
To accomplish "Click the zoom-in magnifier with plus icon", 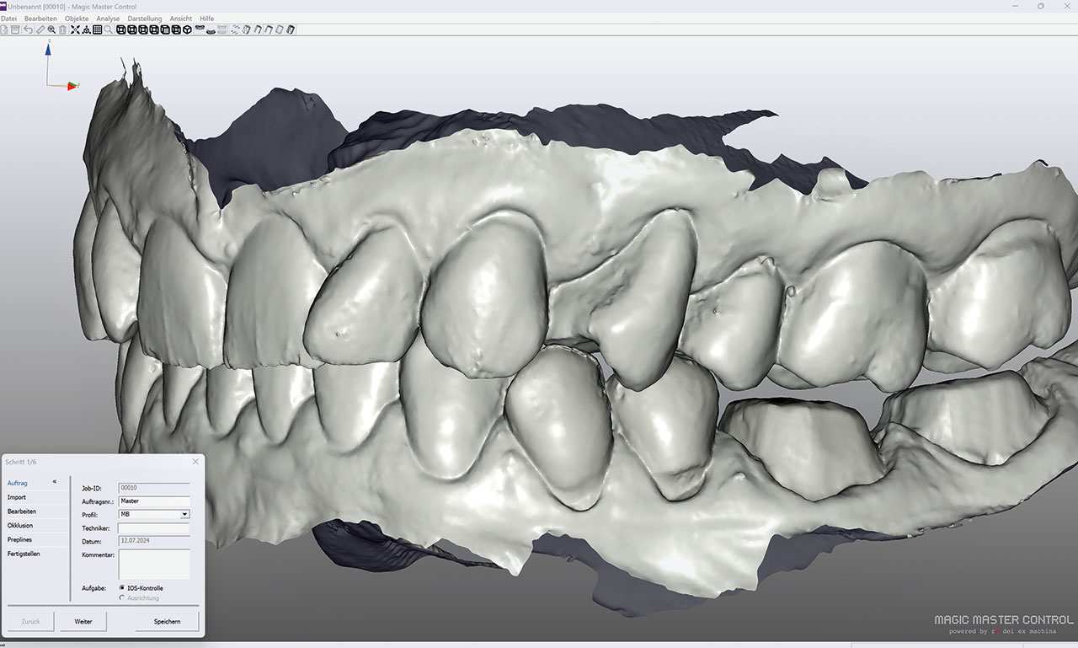I will pos(51,29).
